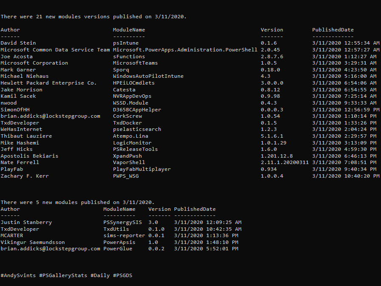Click the module name psIntune
Image resolution: width=381 pixels, height=286 pixels.
pyautogui.click(x=125, y=43)
